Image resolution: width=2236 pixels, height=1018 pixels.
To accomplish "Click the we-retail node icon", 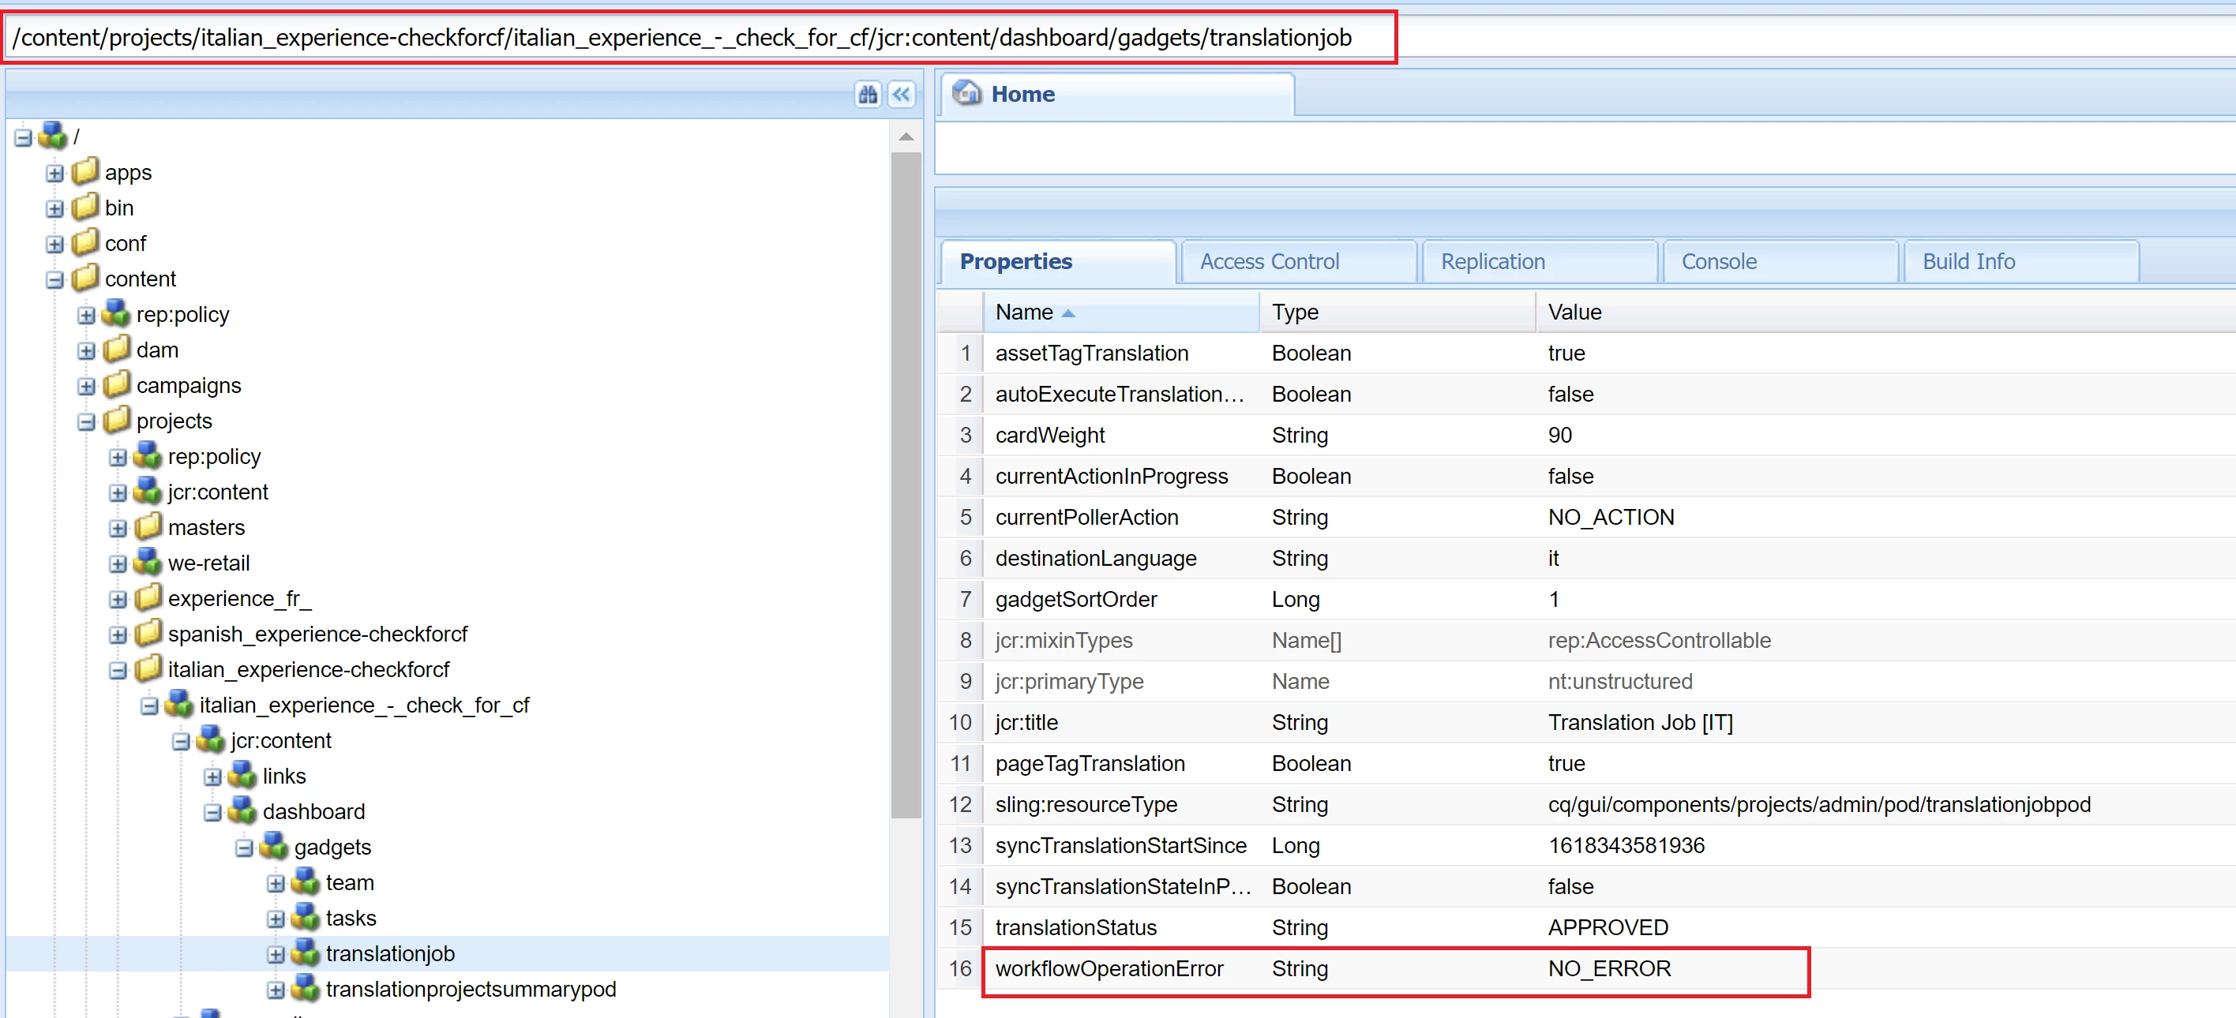I will (x=148, y=563).
